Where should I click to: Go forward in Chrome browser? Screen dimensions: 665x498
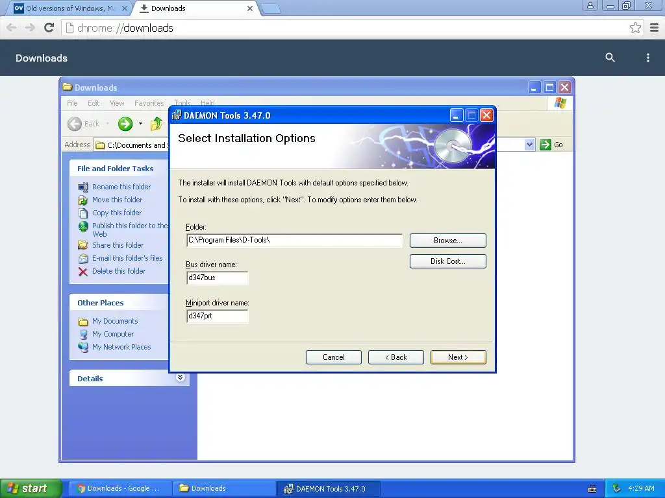coord(30,28)
